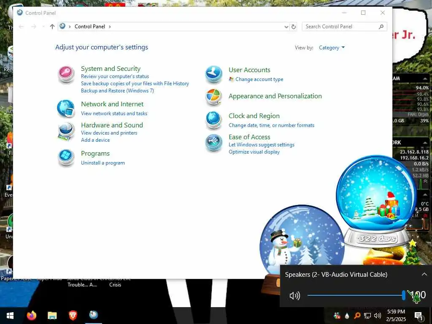
Task: Launch Firefox from the taskbar
Action: coord(31,315)
